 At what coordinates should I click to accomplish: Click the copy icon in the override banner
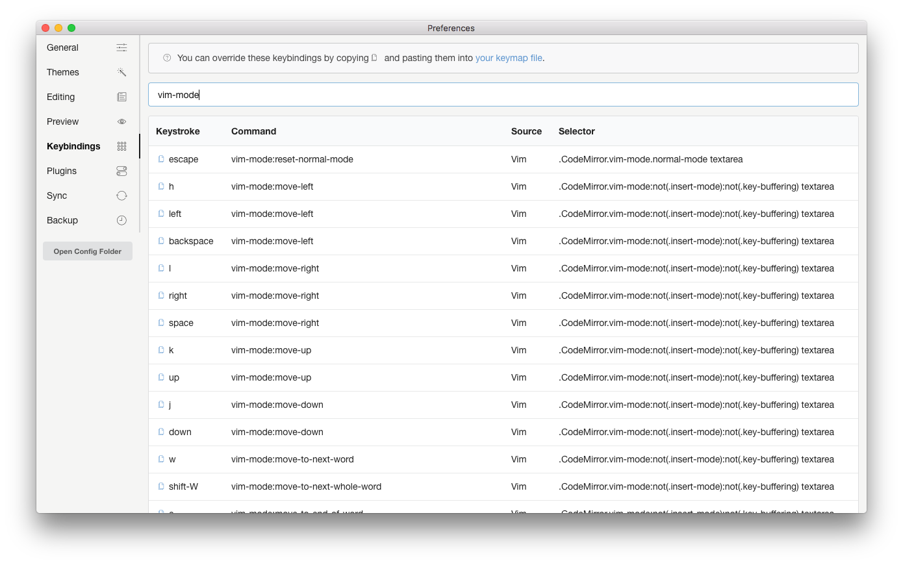coord(374,57)
